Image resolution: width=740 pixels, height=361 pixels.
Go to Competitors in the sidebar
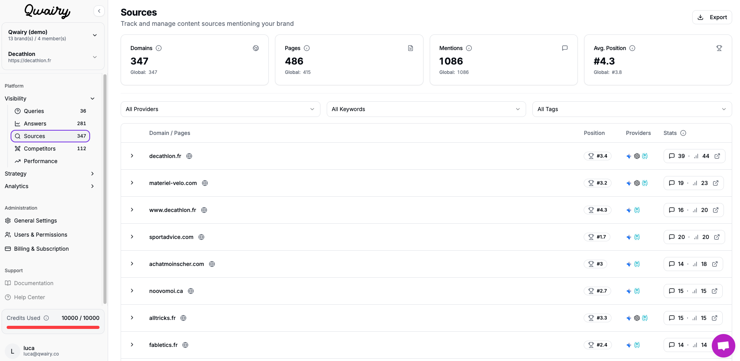[x=50, y=149]
